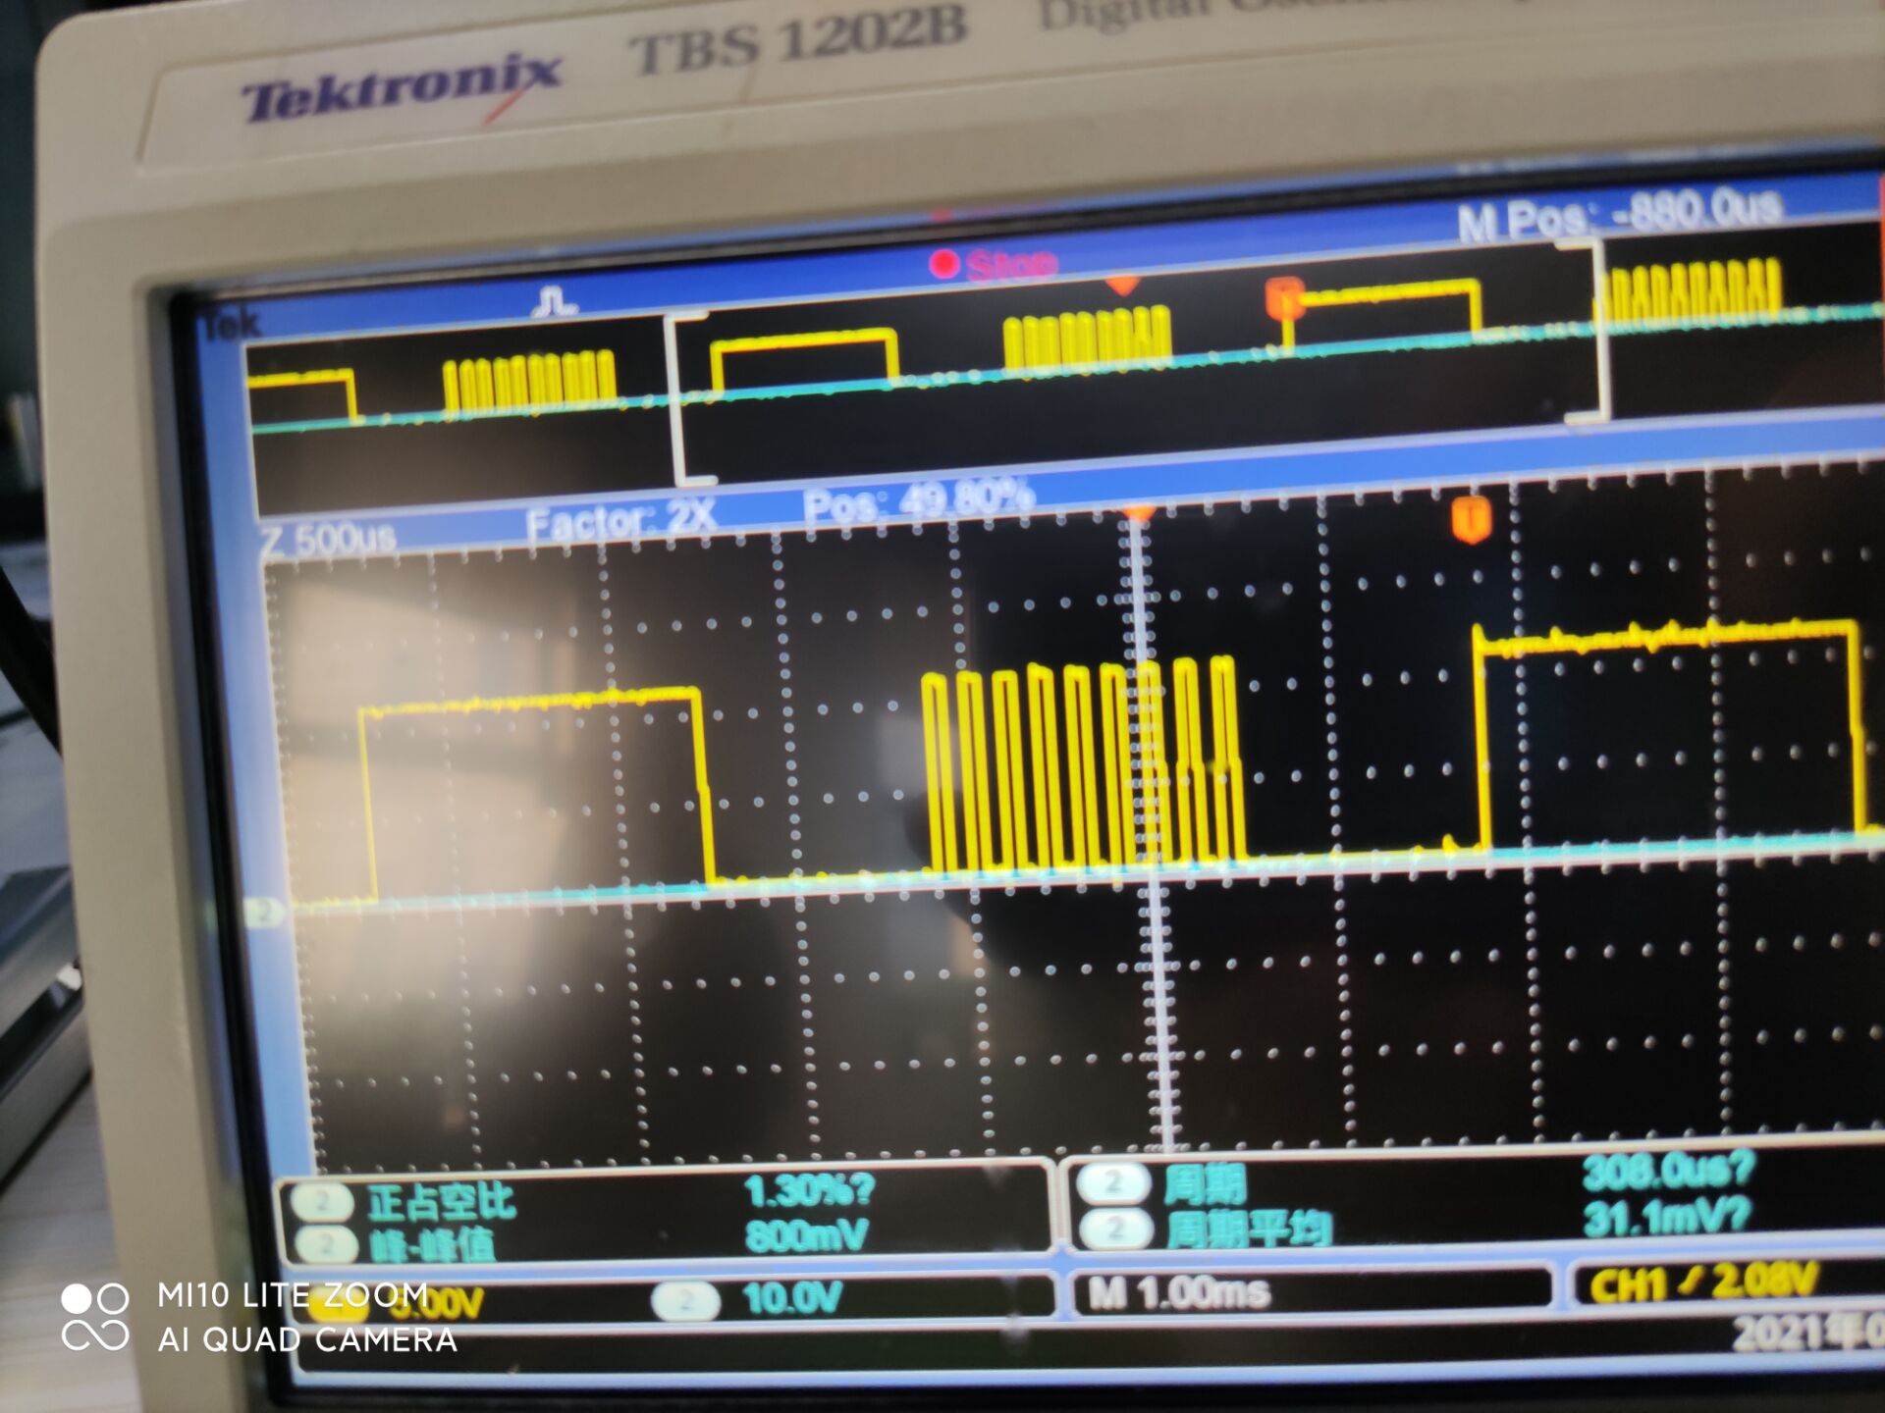Click the TBS 1202B model label
This screenshot has height=1413, width=1885.
[x=798, y=39]
